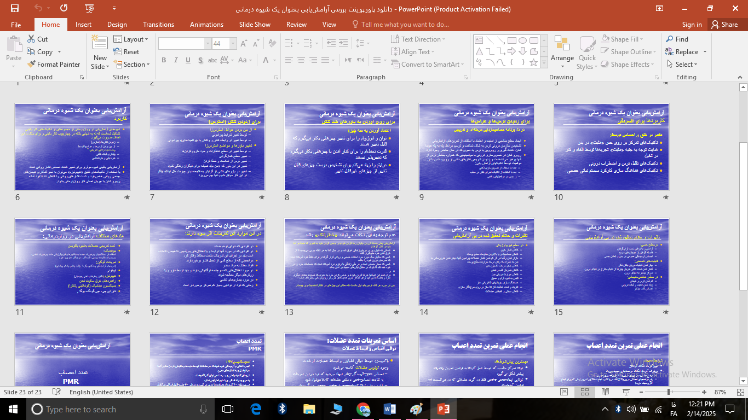The height and width of the screenshot is (420, 748).
Task: Toggle Slide Sorter view button
Action: click(585, 392)
